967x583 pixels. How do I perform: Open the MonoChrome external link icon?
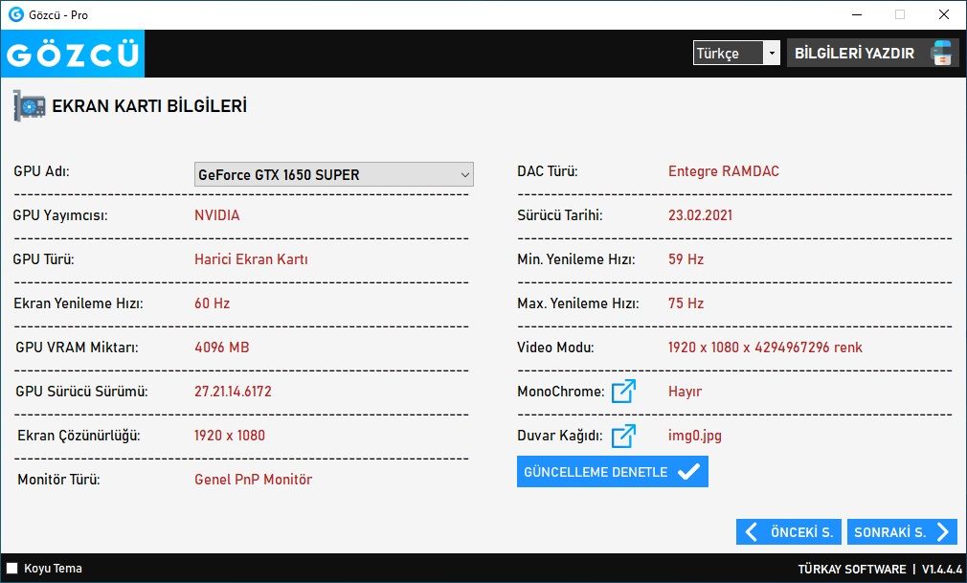(x=623, y=392)
